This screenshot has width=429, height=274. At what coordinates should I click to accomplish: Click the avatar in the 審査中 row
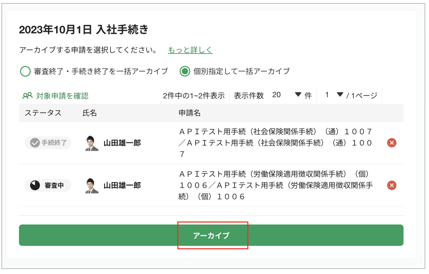92,186
